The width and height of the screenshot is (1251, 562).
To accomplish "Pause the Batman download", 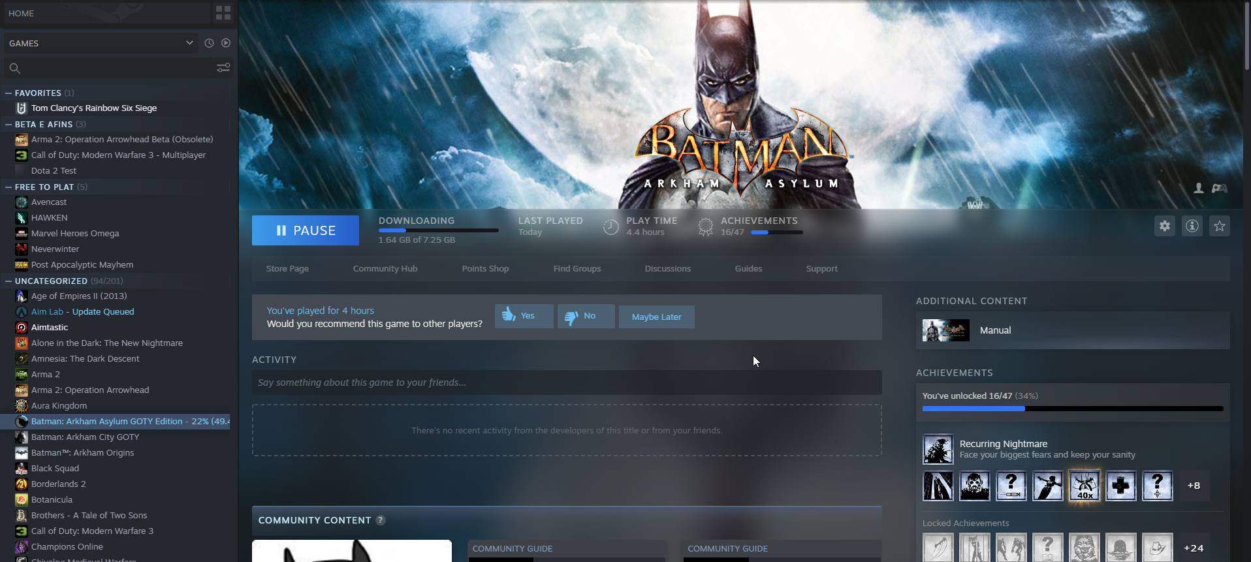I will pos(306,230).
